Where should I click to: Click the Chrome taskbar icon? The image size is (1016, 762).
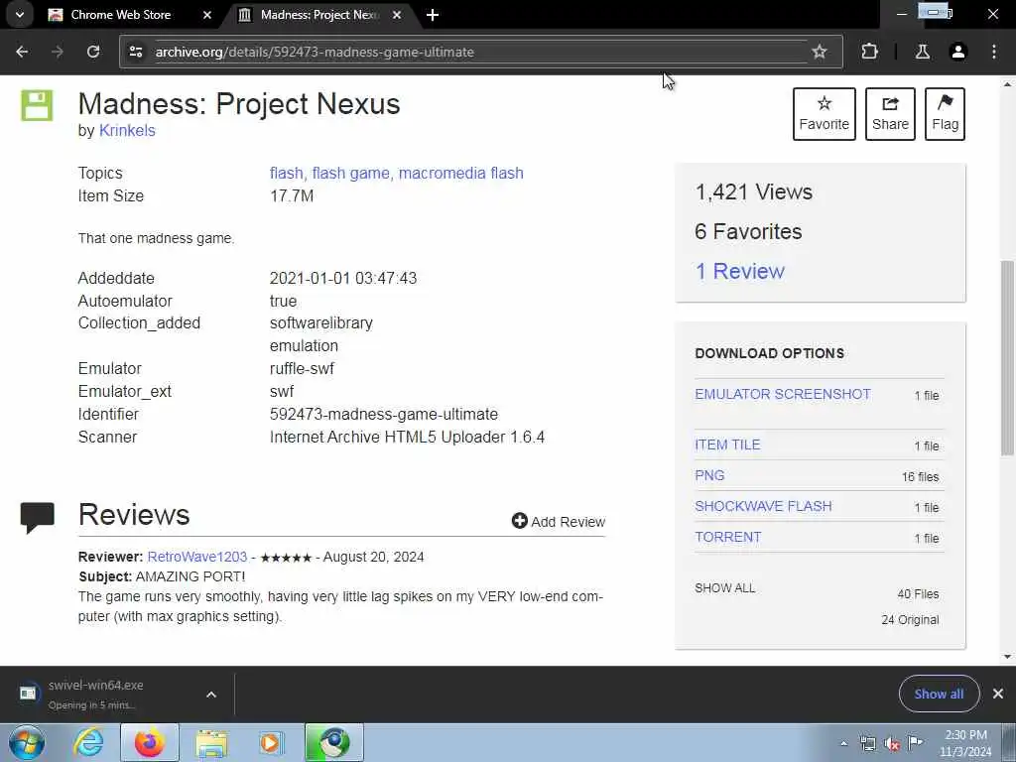click(x=333, y=742)
